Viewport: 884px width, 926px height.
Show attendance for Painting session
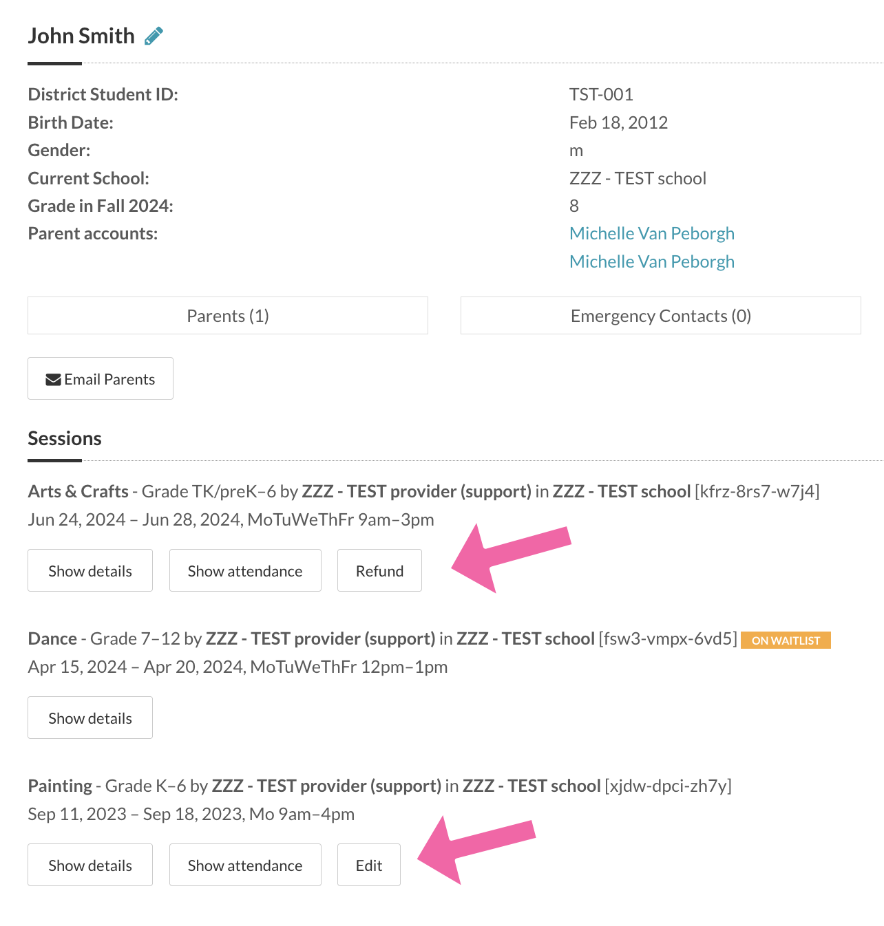point(245,865)
